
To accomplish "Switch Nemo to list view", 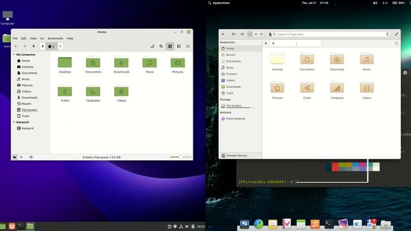I will 179,46.
